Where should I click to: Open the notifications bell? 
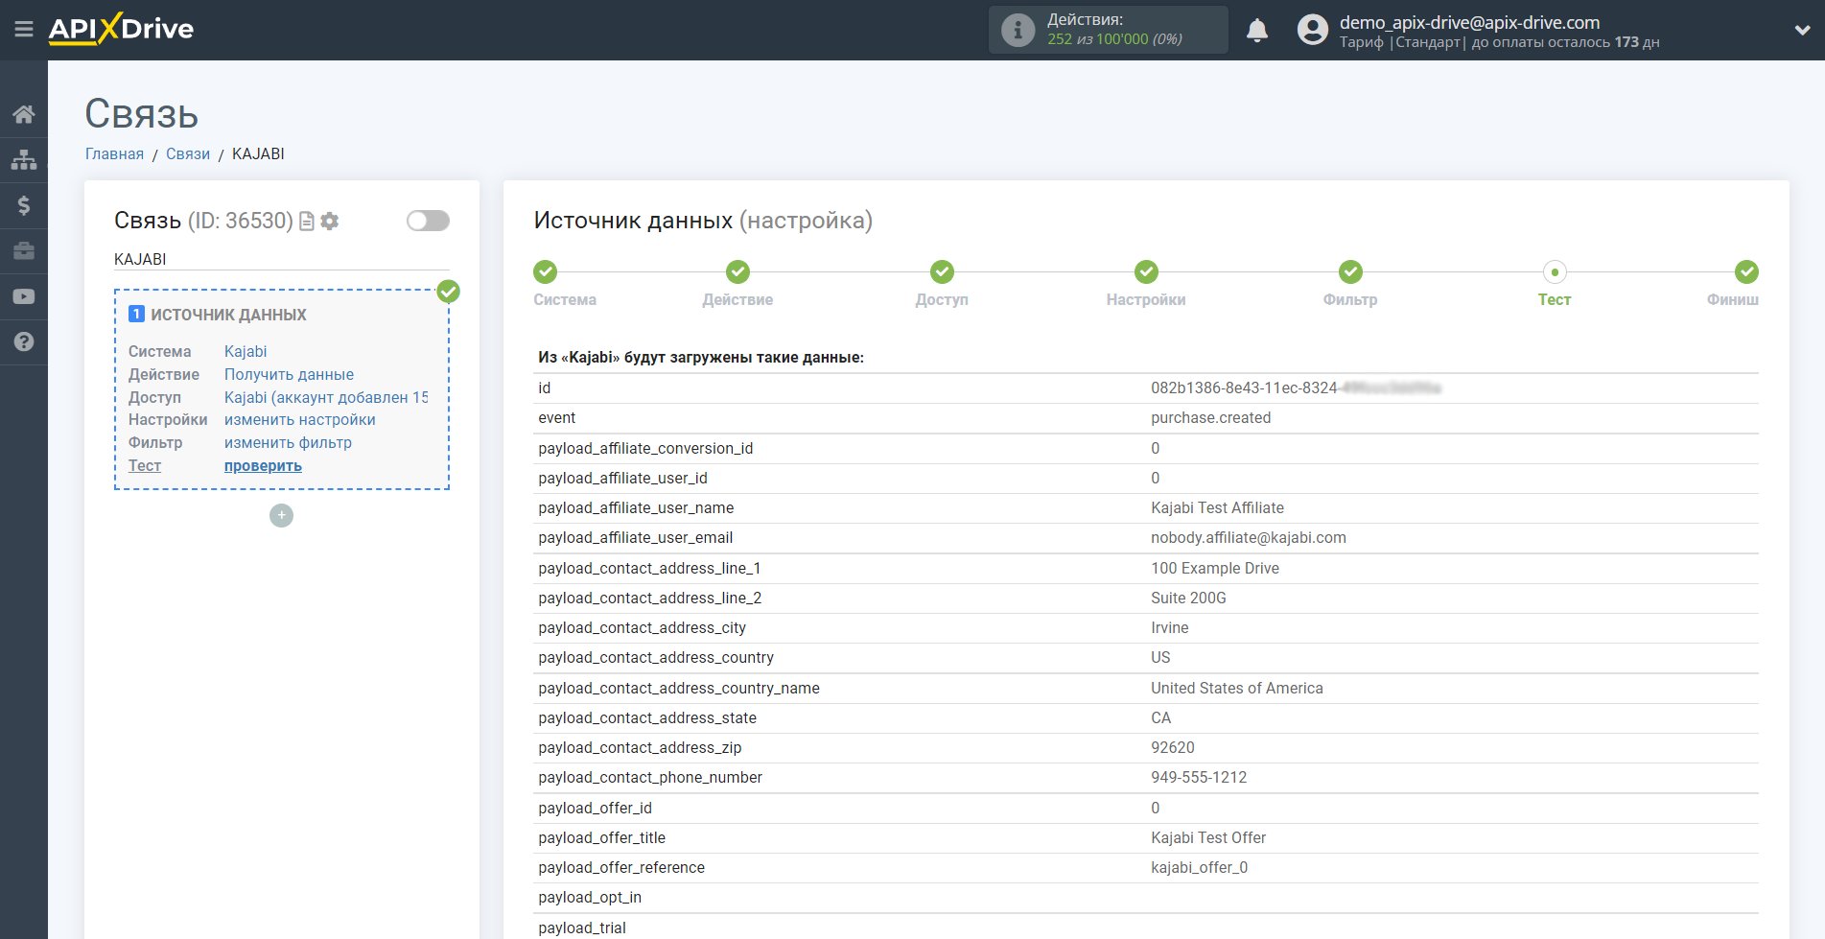click(1257, 31)
